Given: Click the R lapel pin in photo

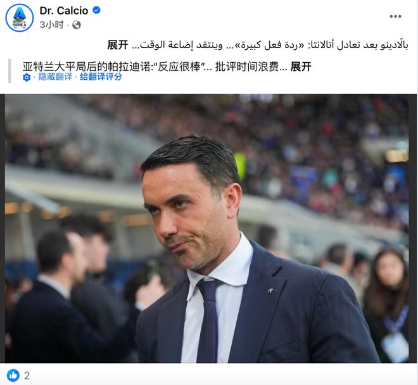Looking at the screenshot, I should 270,291.
